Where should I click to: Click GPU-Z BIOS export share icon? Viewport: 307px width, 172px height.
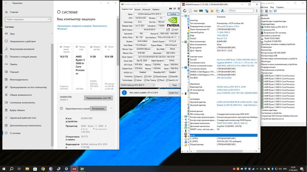168,29
